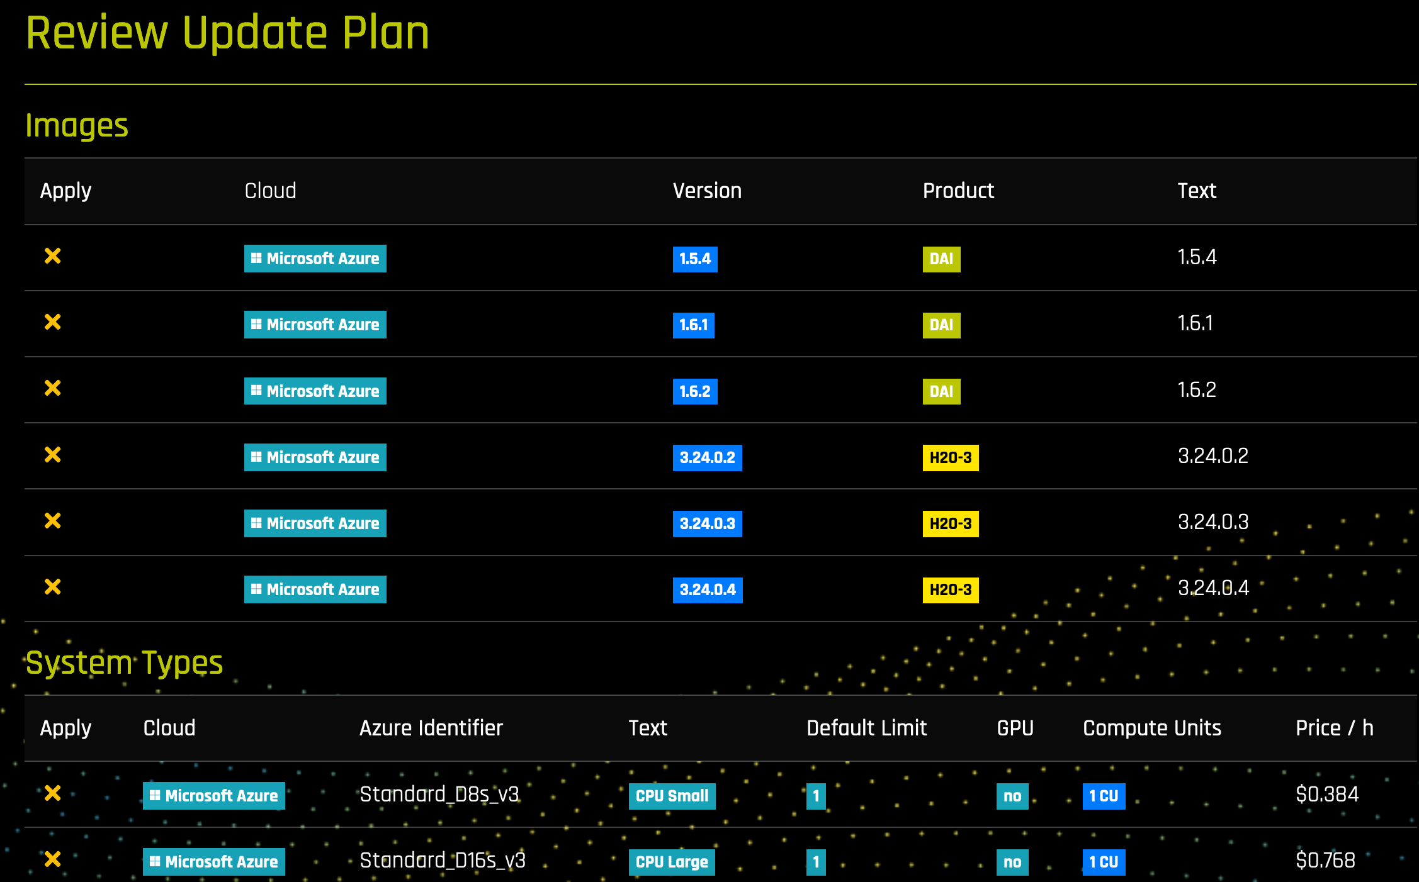Toggle the apply X for image 1.6.1
The image size is (1419, 882).
[x=53, y=322]
